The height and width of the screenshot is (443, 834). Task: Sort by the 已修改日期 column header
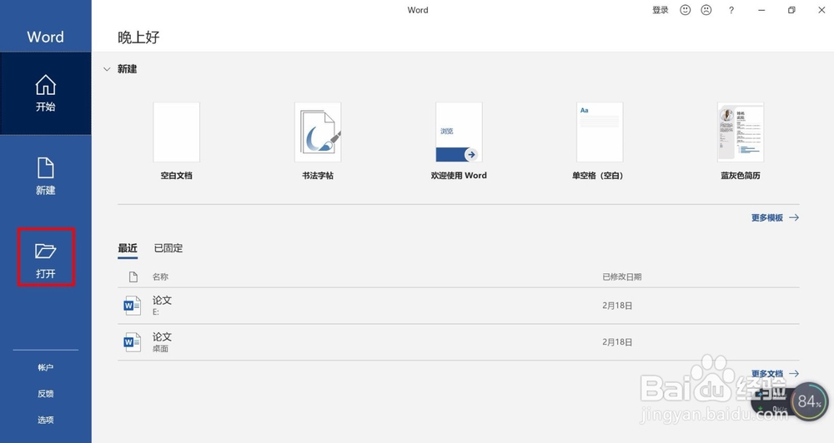coord(622,276)
